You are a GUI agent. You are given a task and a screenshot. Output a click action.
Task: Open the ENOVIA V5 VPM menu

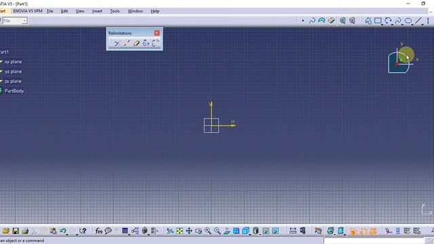(28, 11)
